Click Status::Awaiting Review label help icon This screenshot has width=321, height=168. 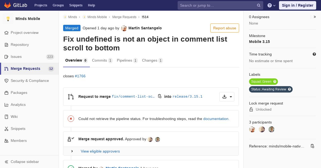289,89
